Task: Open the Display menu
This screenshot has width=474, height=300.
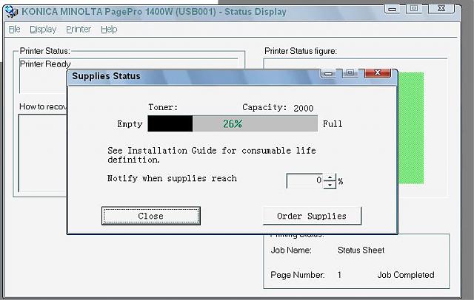Action: (43, 29)
